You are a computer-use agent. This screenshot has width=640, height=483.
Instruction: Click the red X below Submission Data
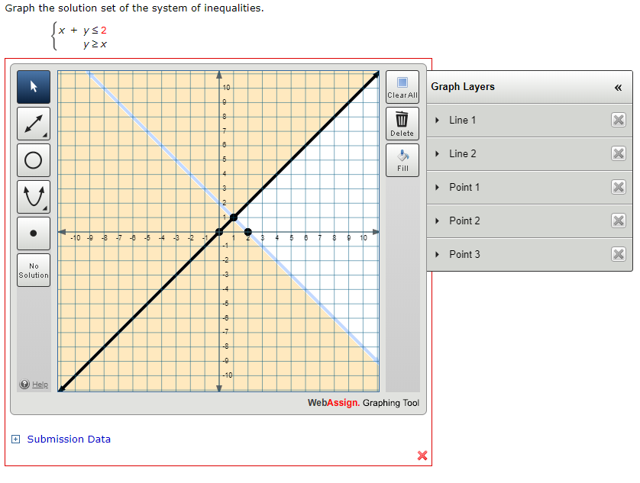[x=422, y=456]
